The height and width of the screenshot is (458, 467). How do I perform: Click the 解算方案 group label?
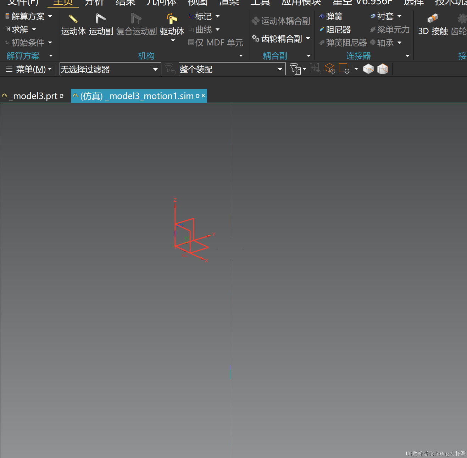pyautogui.click(x=23, y=56)
